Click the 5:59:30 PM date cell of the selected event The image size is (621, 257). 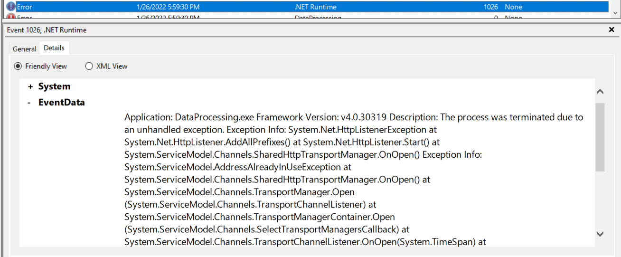(168, 7)
